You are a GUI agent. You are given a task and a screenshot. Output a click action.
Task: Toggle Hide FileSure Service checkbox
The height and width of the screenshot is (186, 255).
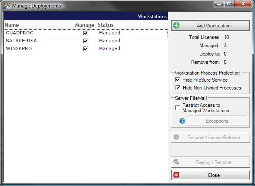point(177,80)
